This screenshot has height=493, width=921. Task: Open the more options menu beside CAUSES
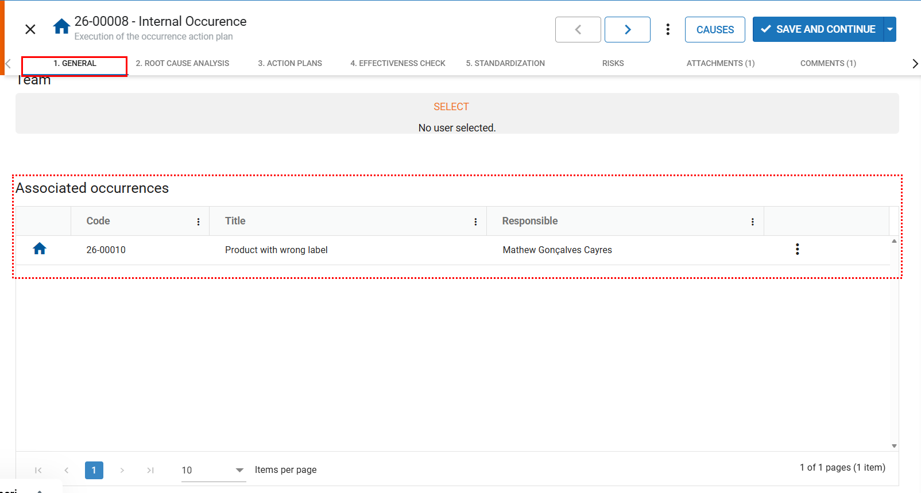pyautogui.click(x=667, y=30)
